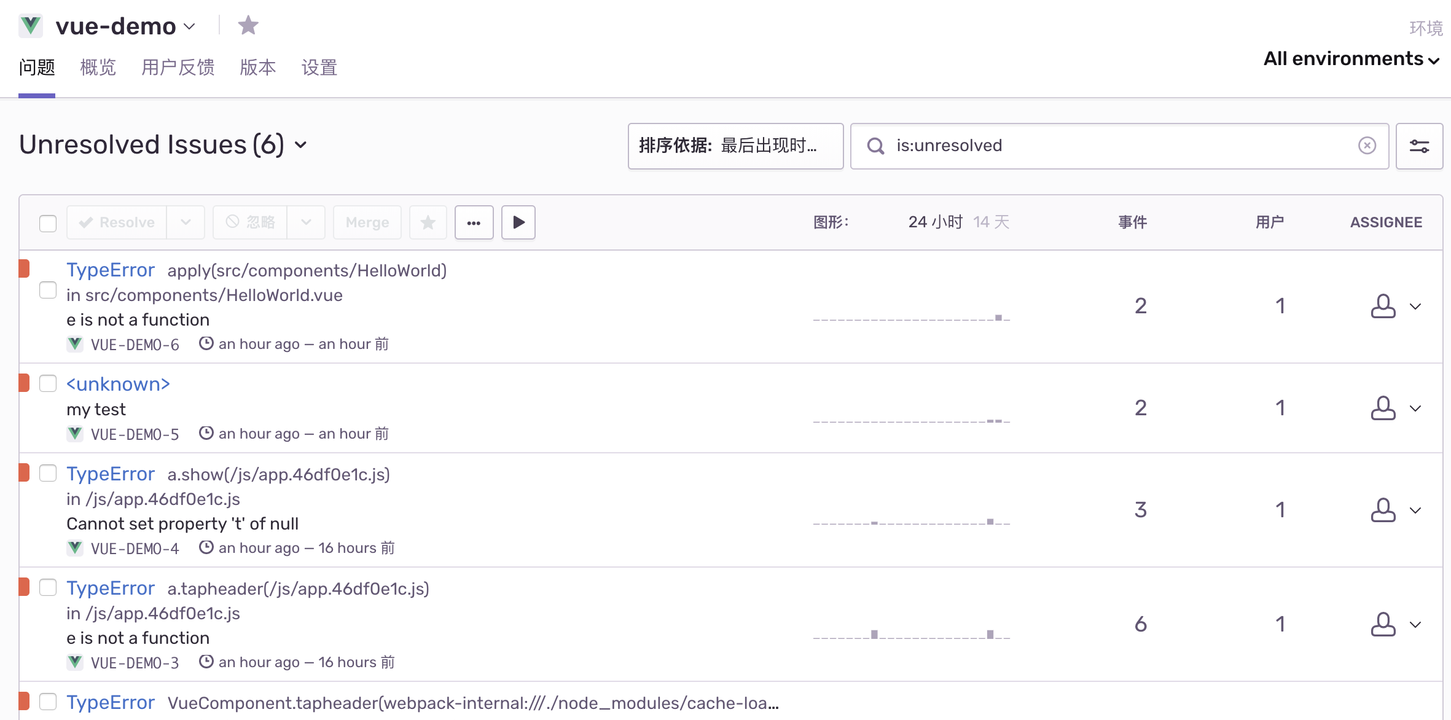The image size is (1451, 720).
Task: Open the 设置 settings tab
Action: [319, 67]
